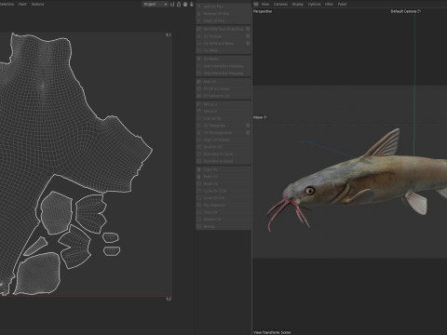Stop Interactive Mapping

pos(223,74)
